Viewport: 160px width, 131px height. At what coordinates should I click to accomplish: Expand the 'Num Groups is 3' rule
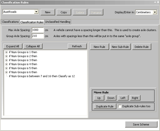(6, 60)
